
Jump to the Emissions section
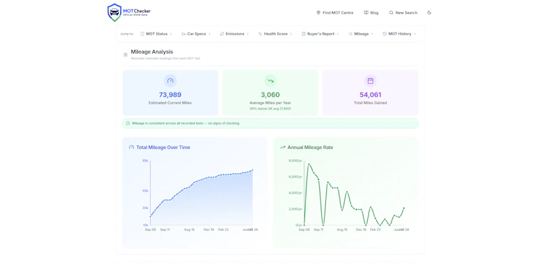pyautogui.click(x=234, y=34)
